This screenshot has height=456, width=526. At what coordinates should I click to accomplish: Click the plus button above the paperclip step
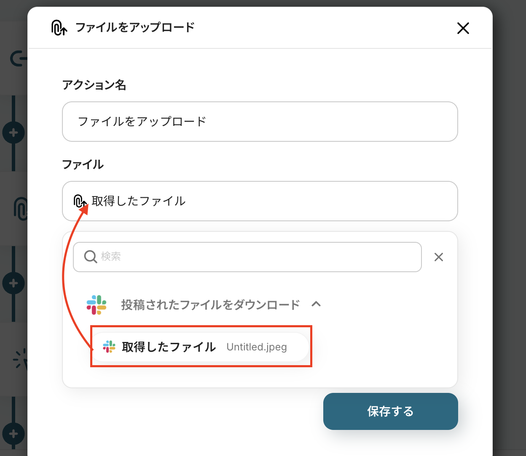click(13, 133)
